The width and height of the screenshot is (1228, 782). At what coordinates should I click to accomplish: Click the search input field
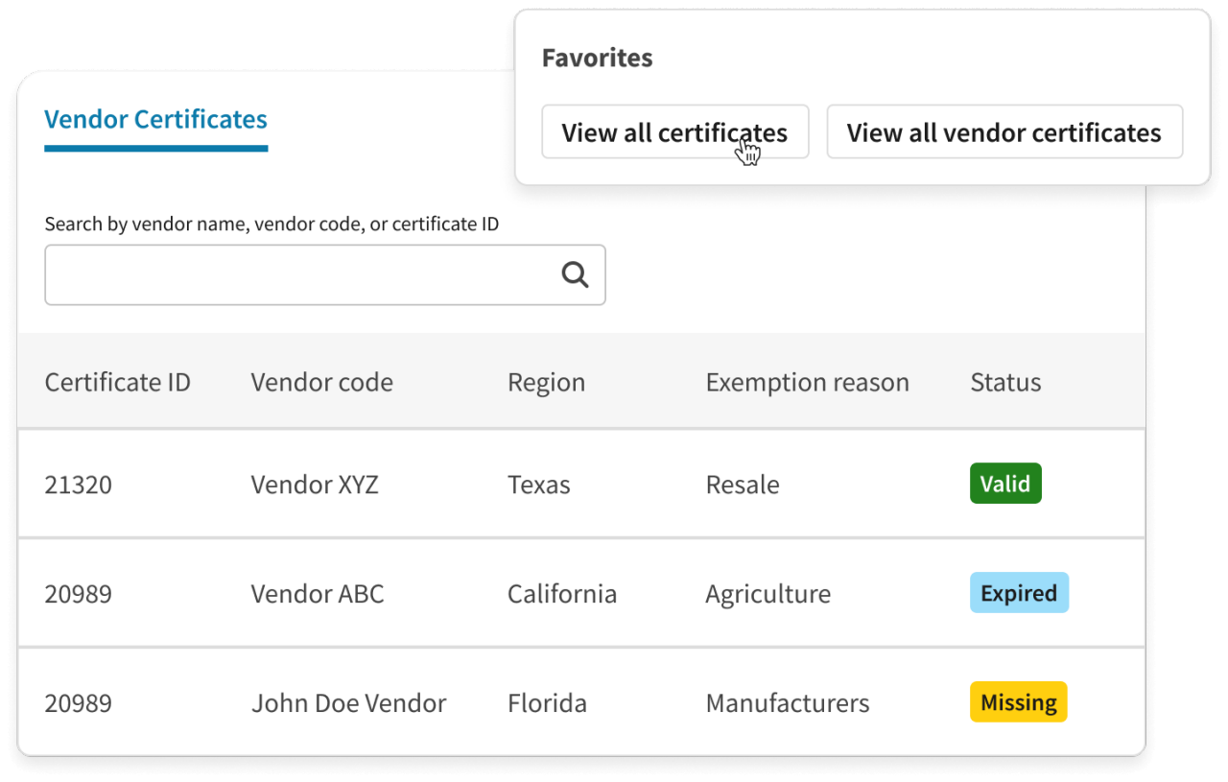click(x=288, y=274)
